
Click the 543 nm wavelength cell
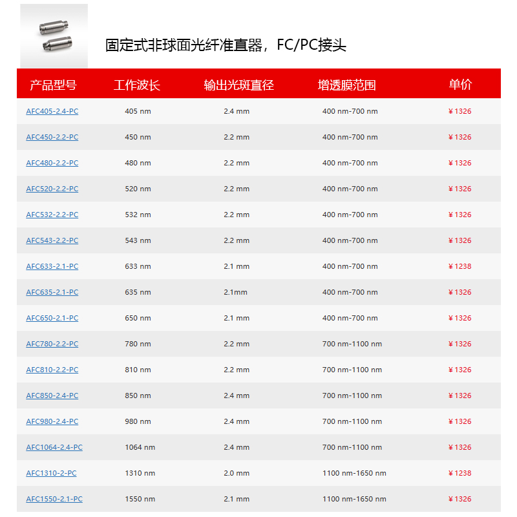tap(138, 240)
